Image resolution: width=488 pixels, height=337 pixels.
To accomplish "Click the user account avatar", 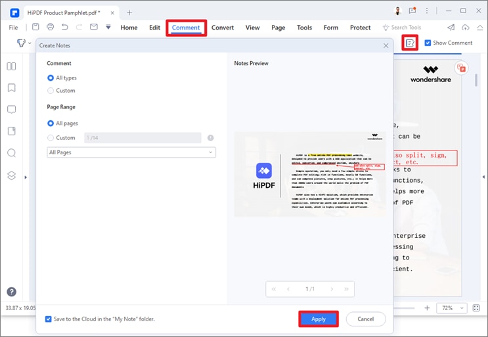I will (398, 11).
